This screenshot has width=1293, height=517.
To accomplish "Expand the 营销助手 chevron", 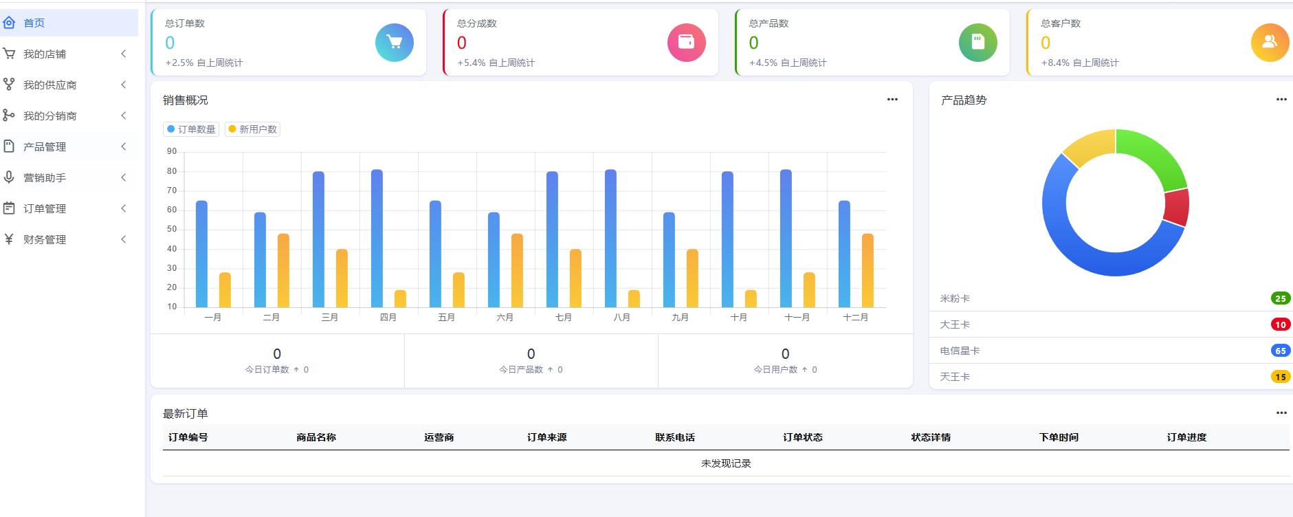I will pos(124,177).
